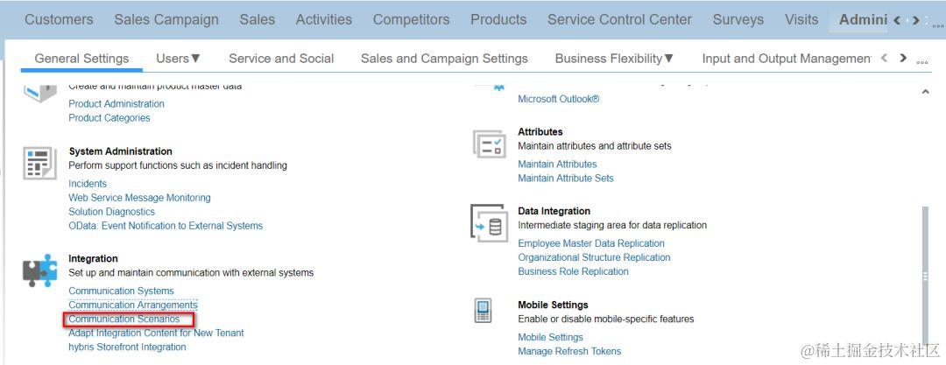Screen dimensions: 946x365
Task: Open Employee Master Data Replication link
Action: tap(591, 243)
